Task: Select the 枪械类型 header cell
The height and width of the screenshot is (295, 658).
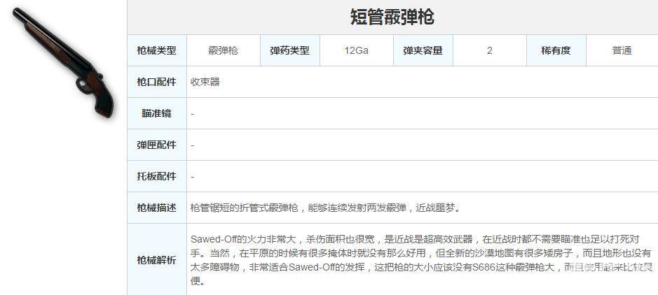Action: pos(156,50)
